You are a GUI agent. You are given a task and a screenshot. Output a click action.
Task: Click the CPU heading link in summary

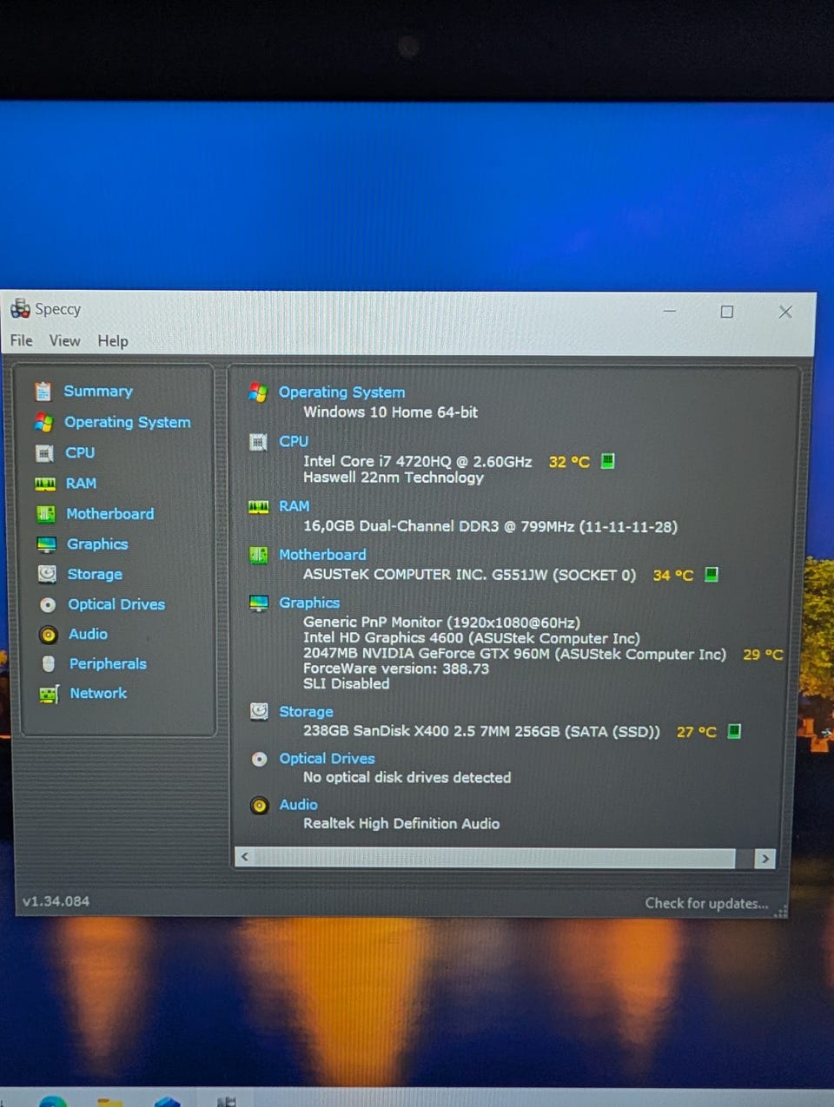coord(294,442)
